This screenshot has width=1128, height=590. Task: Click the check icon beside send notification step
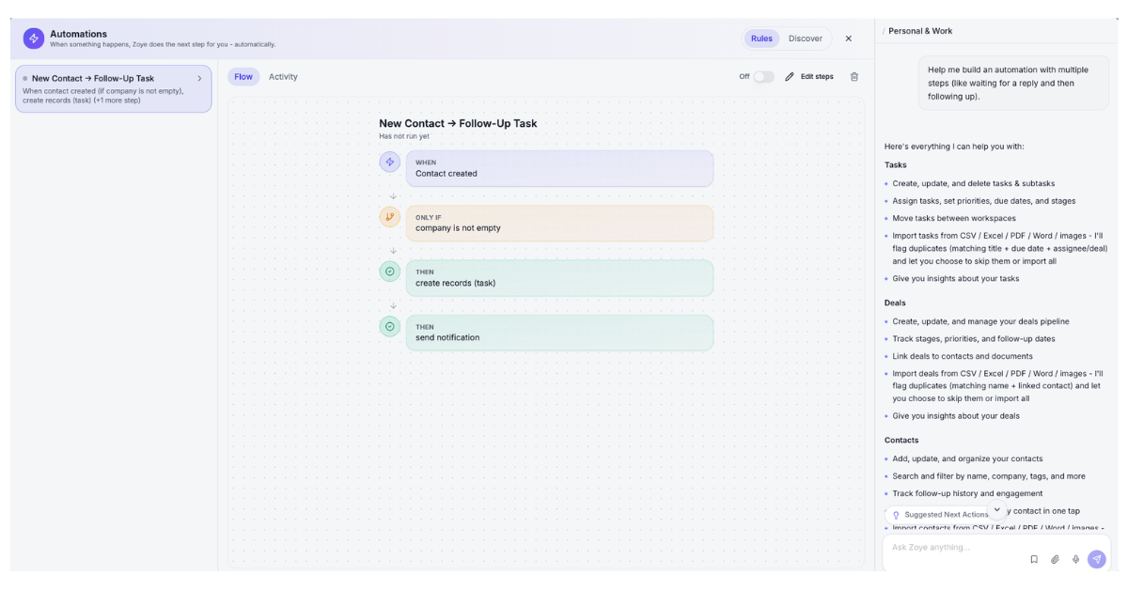click(390, 326)
